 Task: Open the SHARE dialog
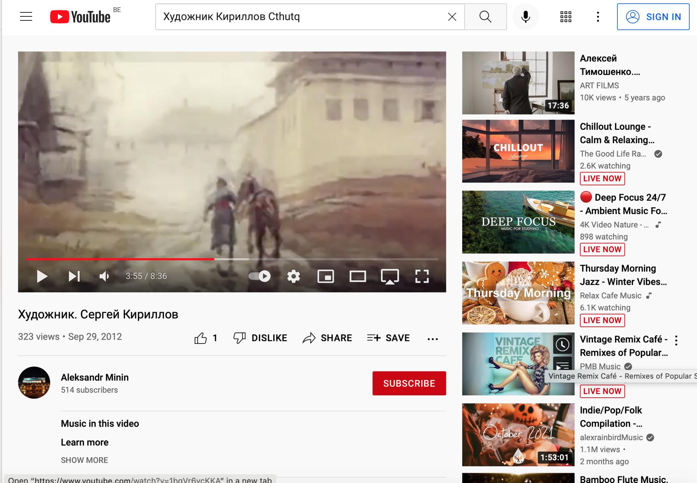[x=327, y=338]
